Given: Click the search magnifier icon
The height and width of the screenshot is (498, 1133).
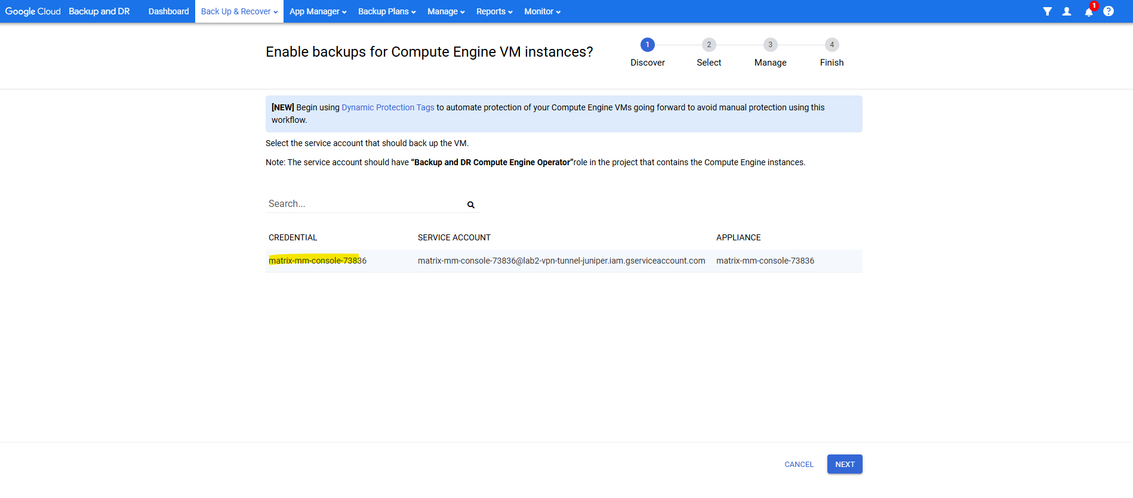Looking at the screenshot, I should point(470,205).
